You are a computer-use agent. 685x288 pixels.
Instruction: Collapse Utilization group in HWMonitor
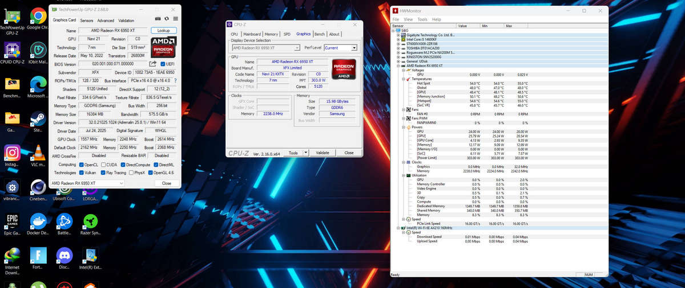click(404, 175)
